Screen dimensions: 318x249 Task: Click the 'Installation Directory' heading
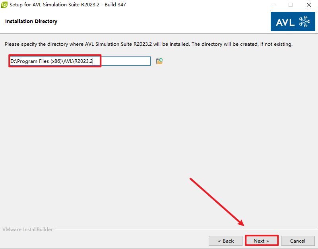[31, 21]
